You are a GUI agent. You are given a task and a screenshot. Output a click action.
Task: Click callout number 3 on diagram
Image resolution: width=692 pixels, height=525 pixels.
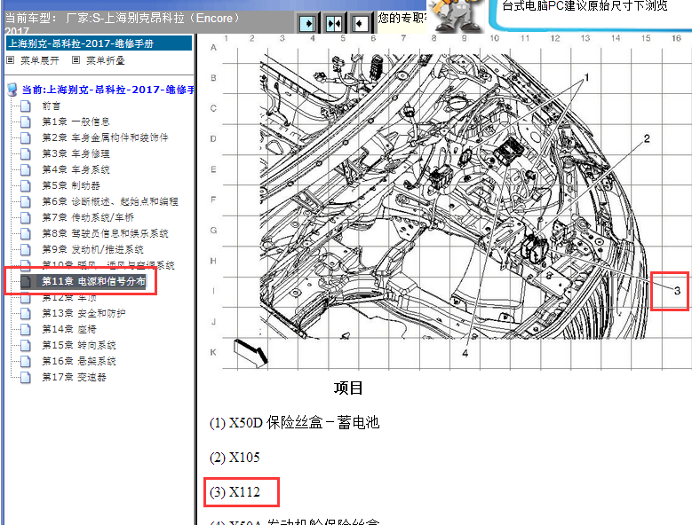click(x=677, y=291)
